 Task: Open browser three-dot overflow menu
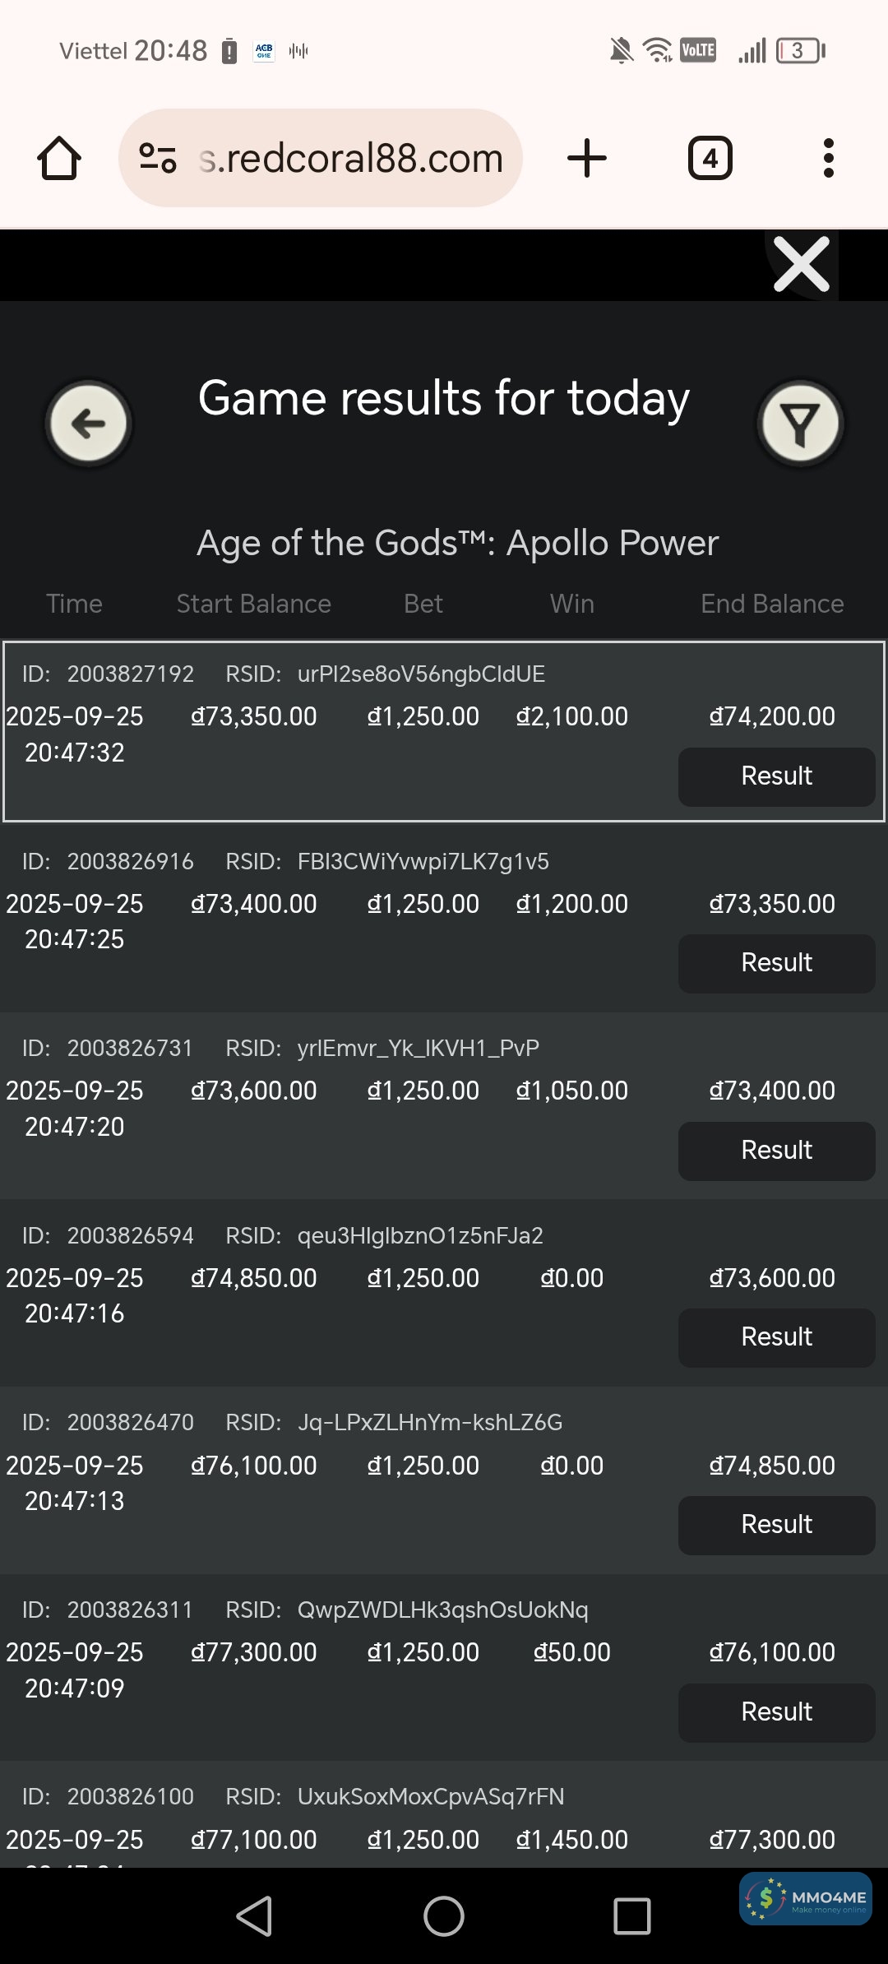point(828,158)
